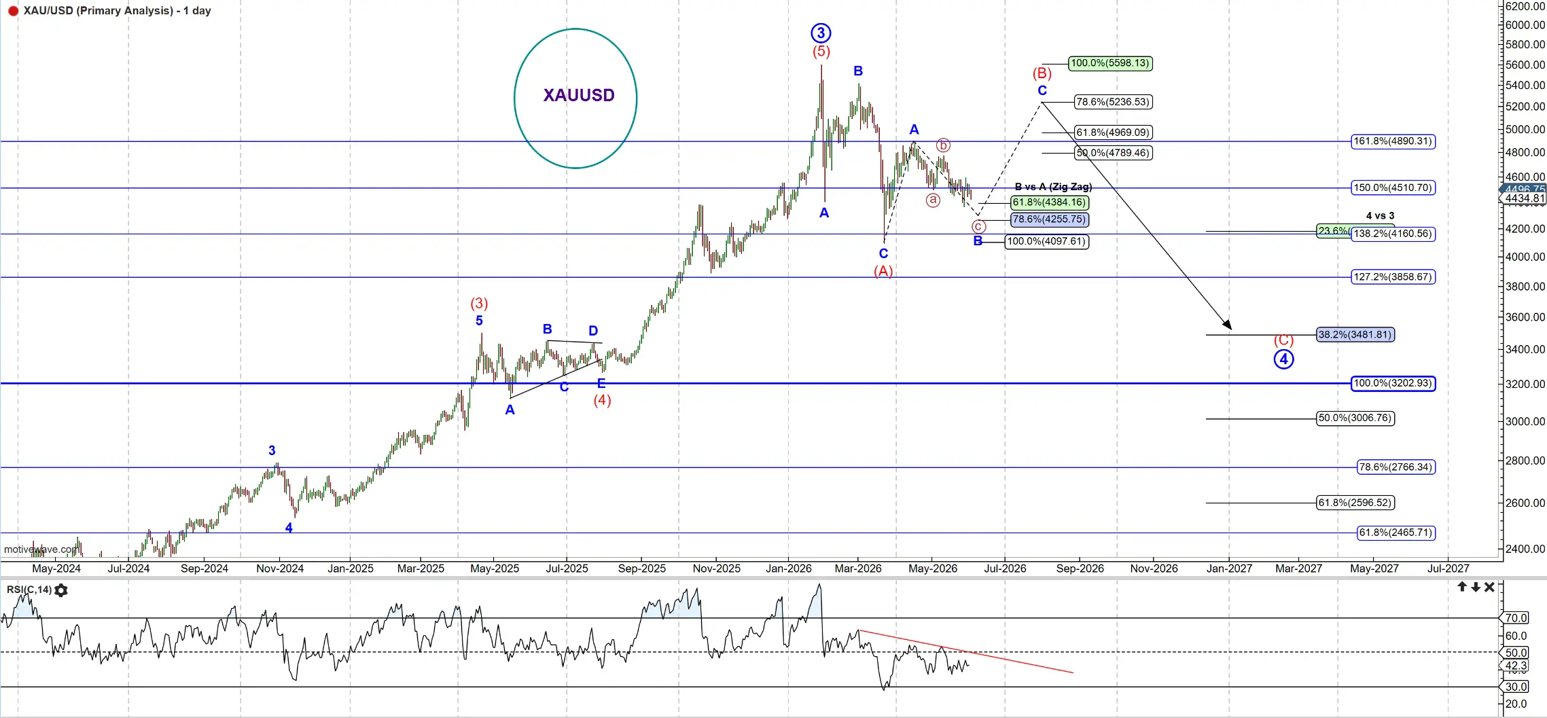Click the RSI value tag 42.3
Screen dimensions: 1547x718
point(1515,666)
